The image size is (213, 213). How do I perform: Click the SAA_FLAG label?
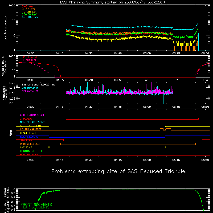tap(26, 140)
